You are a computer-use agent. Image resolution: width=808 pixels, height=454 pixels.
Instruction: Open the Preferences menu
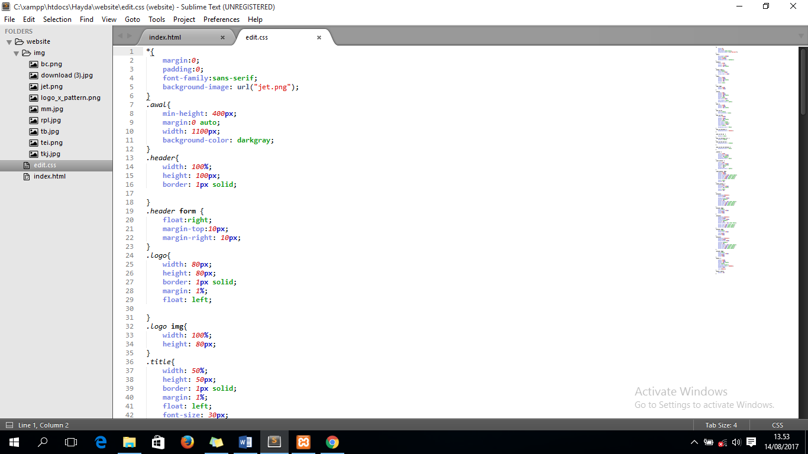(221, 19)
